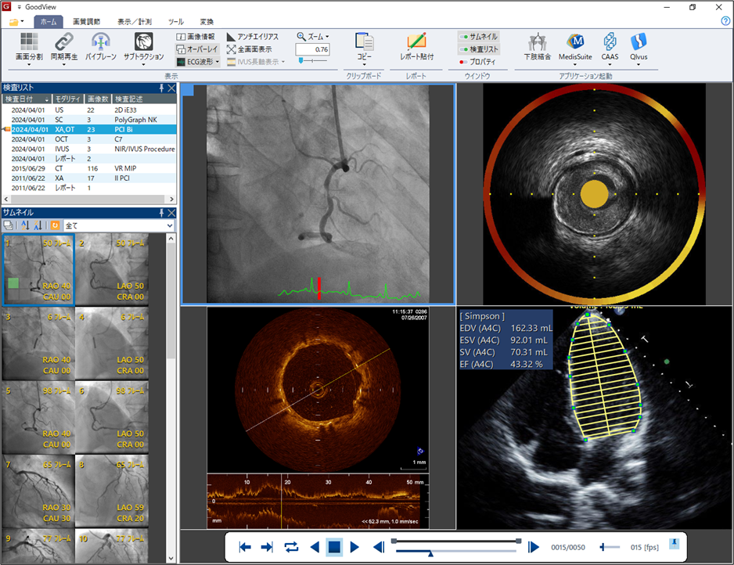734x565 pixels.
Task: Stop playback with the square stop button
Action: [334, 547]
